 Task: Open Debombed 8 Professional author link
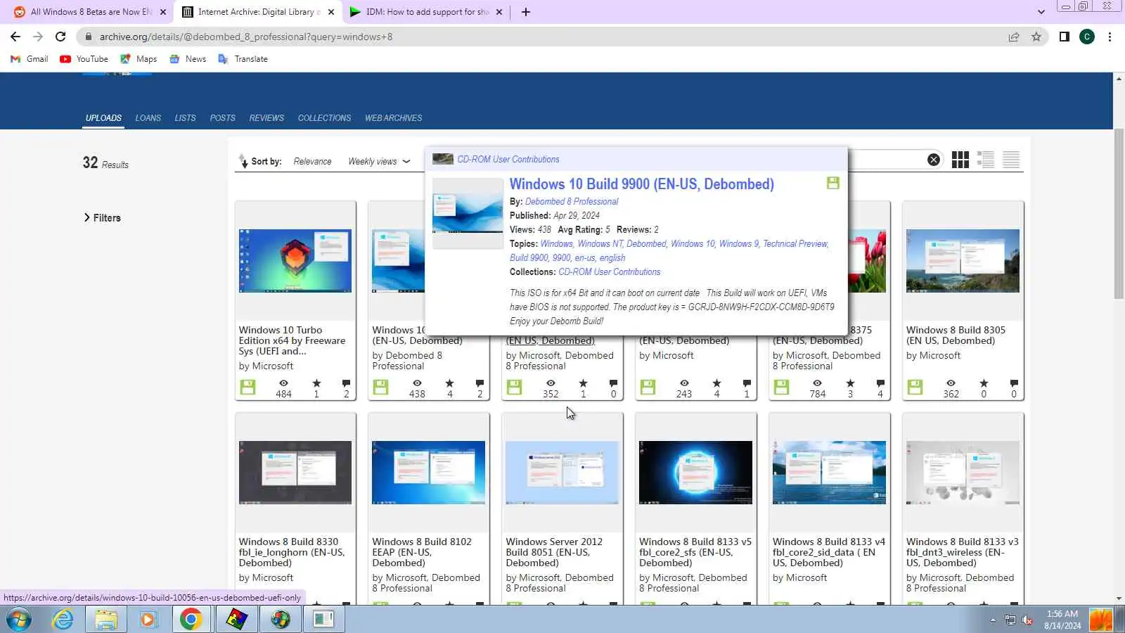(x=572, y=201)
